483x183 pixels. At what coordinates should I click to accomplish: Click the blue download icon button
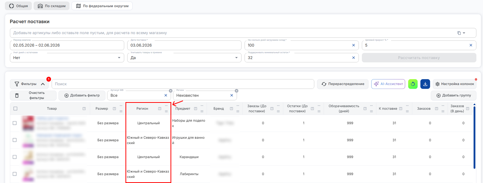point(425,84)
